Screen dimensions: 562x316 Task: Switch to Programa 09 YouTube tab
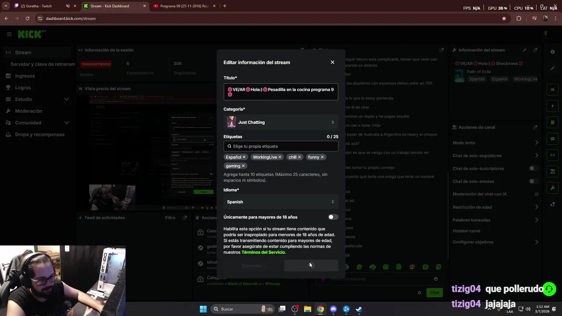point(184,6)
